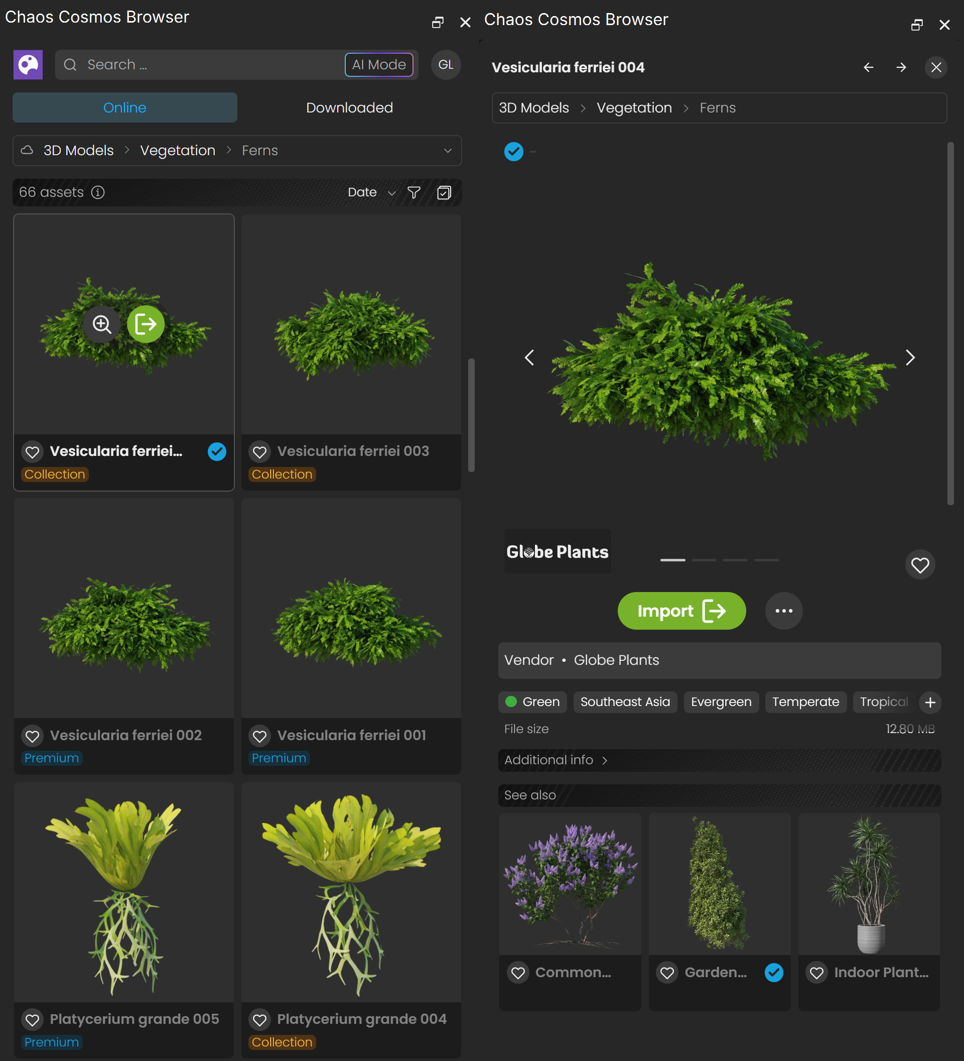
Task: Close the asset details panel
Action: [x=936, y=67]
